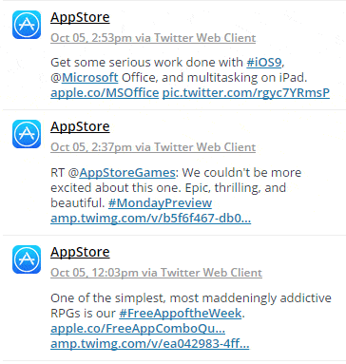The image size is (346, 364).
Task: Open amp.twimg.com/v/ea042983-4ff video link
Action: [x=150, y=344]
